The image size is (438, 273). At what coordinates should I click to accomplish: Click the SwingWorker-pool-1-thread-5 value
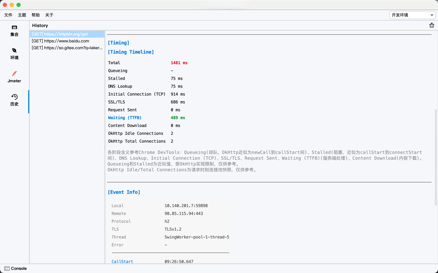pos(197,237)
